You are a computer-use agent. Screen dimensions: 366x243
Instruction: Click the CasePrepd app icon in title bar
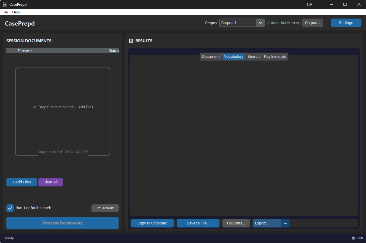[5, 4]
